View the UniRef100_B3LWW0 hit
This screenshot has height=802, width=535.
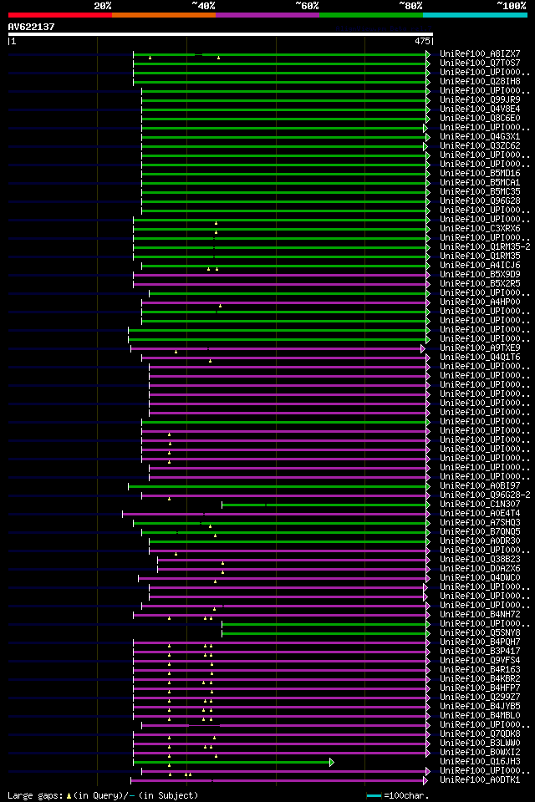[480, 744]
